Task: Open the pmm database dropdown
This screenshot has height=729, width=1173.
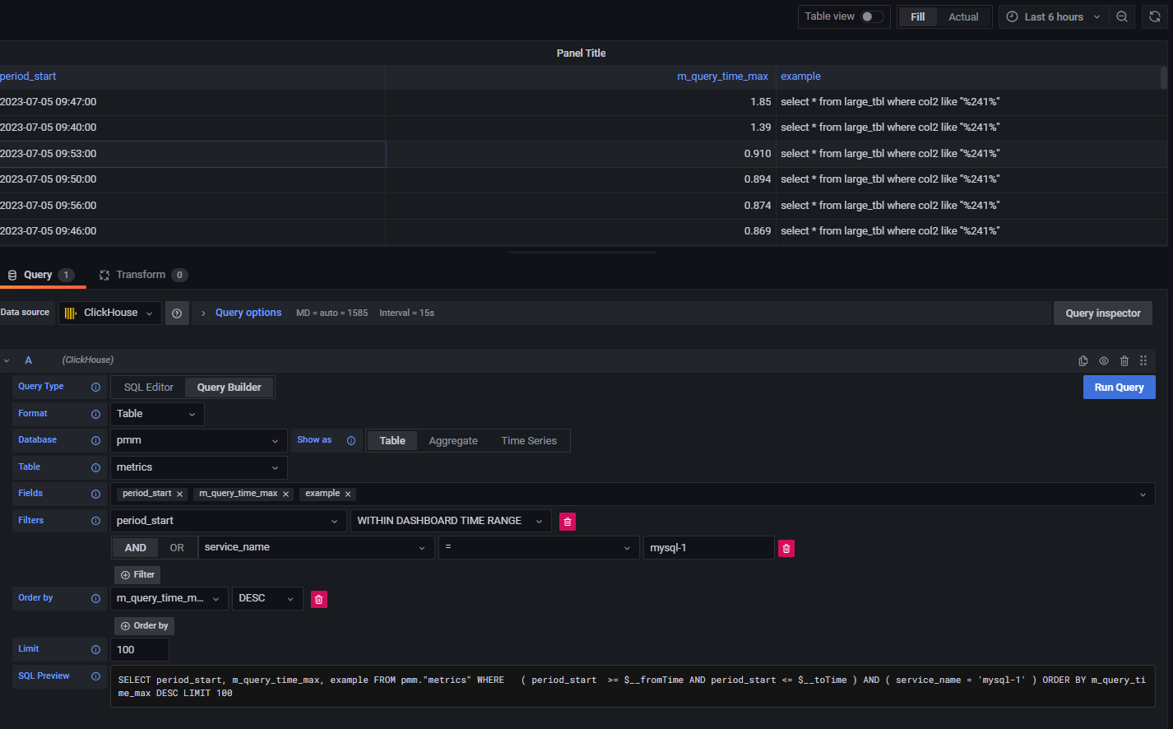Action: pos(199,441)
